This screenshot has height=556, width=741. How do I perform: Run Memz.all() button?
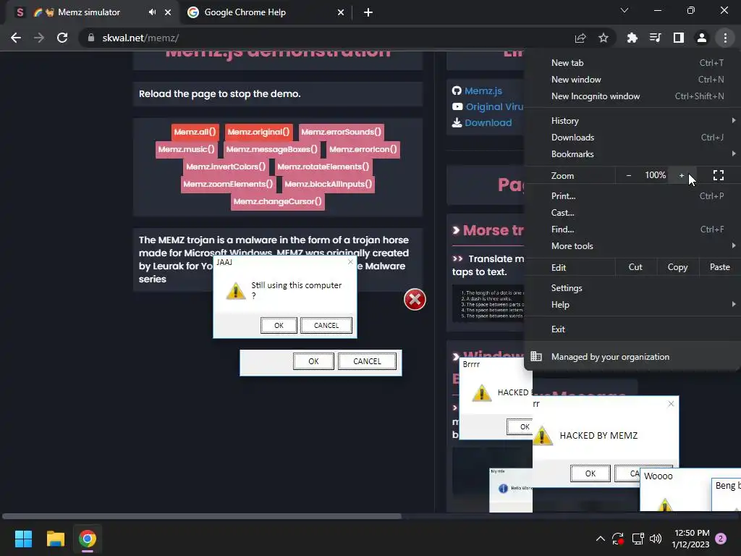(x=195, y=132)
